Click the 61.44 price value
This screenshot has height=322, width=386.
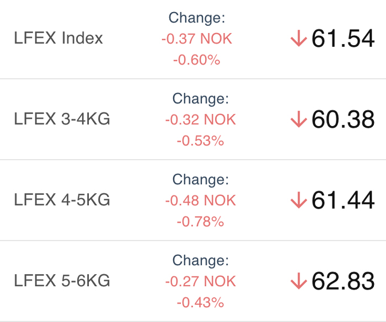coord(343,200)
